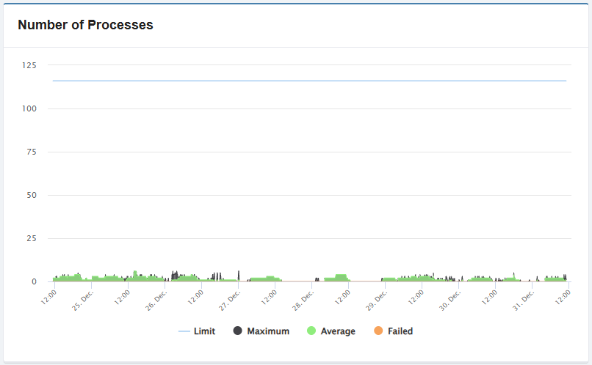
Task: Click the 125 y-axis label
Action: click(29, 66)
